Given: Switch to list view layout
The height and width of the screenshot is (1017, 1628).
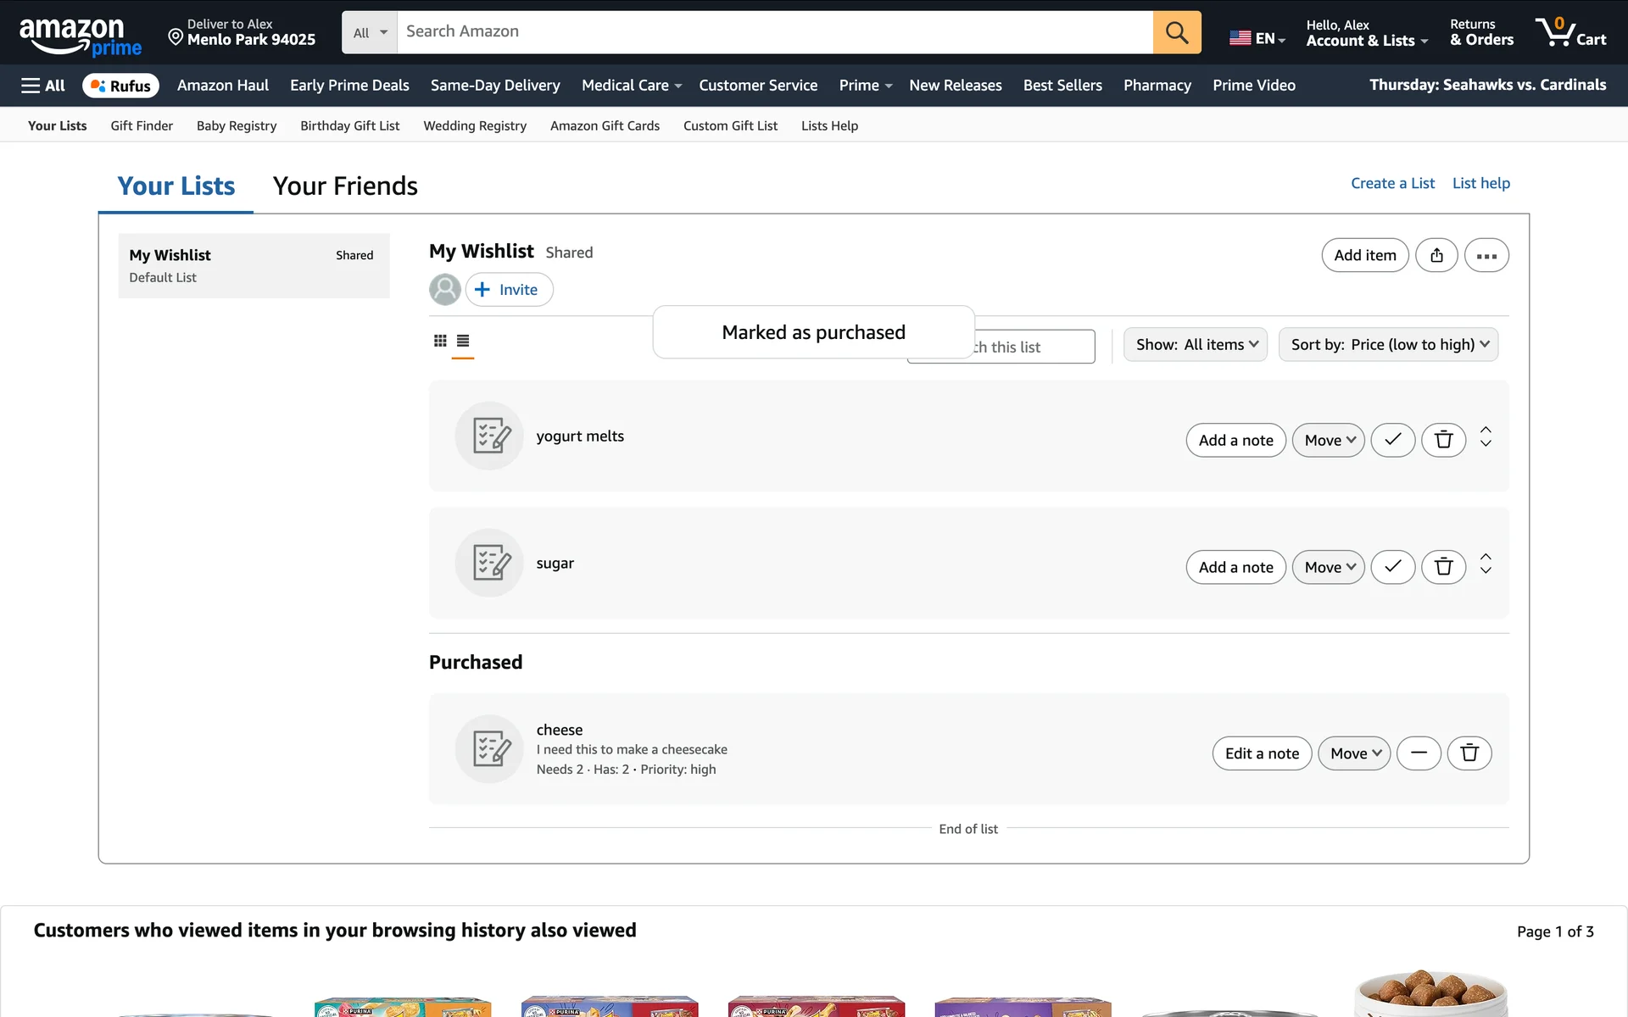Looking at the screenshot, I should click(463, 341).
